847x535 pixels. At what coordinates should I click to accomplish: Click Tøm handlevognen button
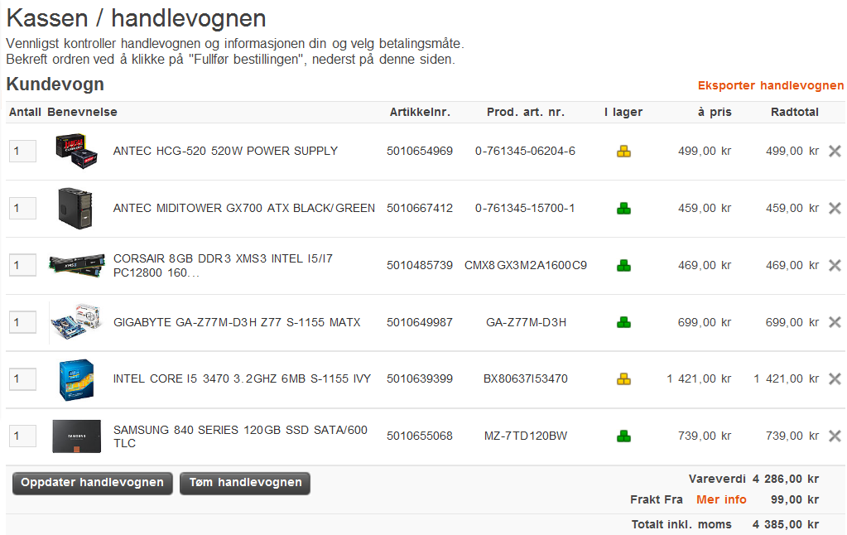pos(245,483)
